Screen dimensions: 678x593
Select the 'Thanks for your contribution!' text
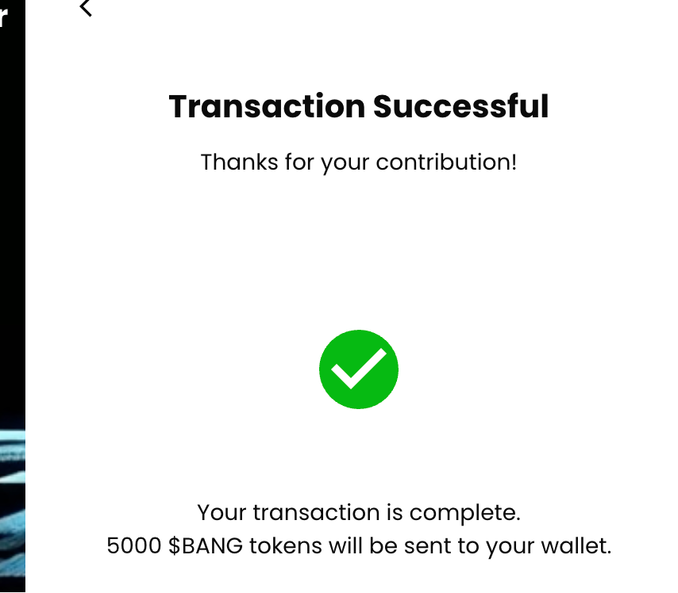tap(359, 162)
